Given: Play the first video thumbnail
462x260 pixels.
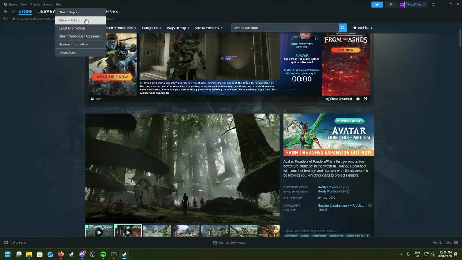Looking at the screenshot, I should tap(99, 231).
